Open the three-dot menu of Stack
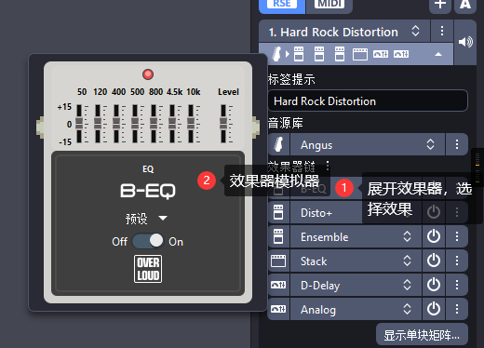Viewport: 484px width, 348px height. (x=457, y=261)
